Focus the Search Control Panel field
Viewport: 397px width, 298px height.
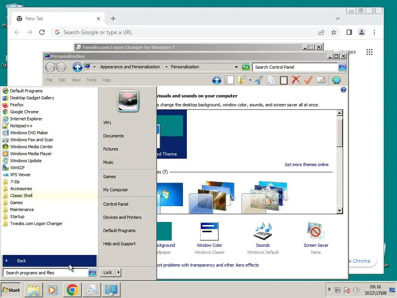pos(295,67)
